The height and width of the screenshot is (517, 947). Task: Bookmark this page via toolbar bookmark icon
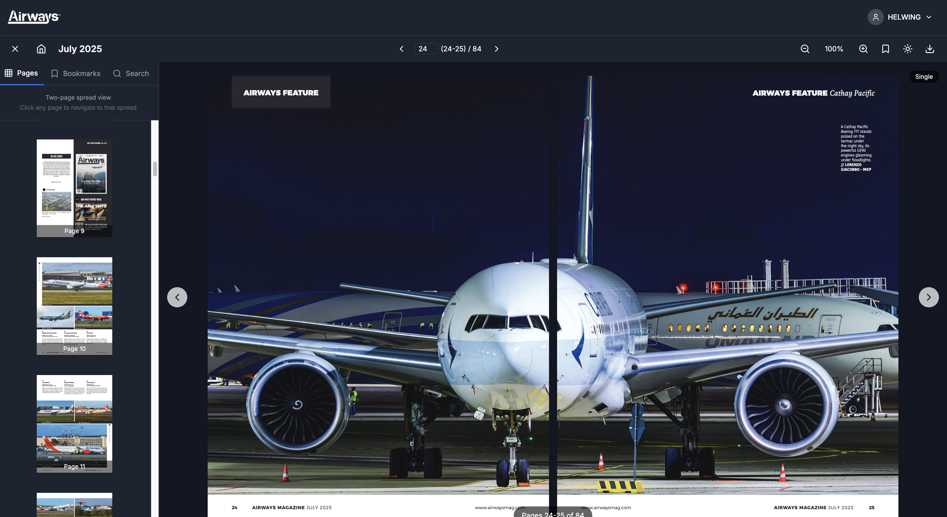coord(885,49)
